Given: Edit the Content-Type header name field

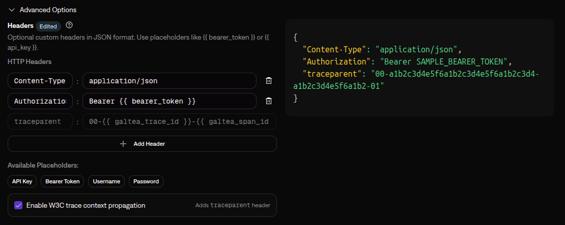Looking at the screenshot, I should tap(40, 81).
